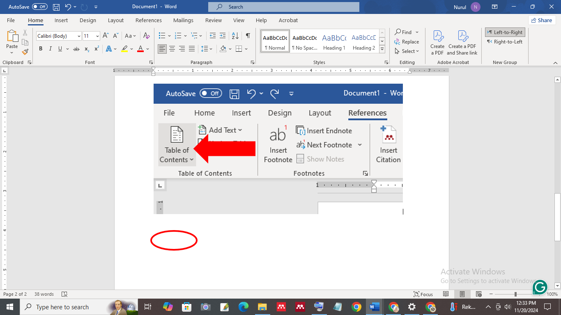
Task: Apply red Font Color swatch
Action: (x=140, y=49)
